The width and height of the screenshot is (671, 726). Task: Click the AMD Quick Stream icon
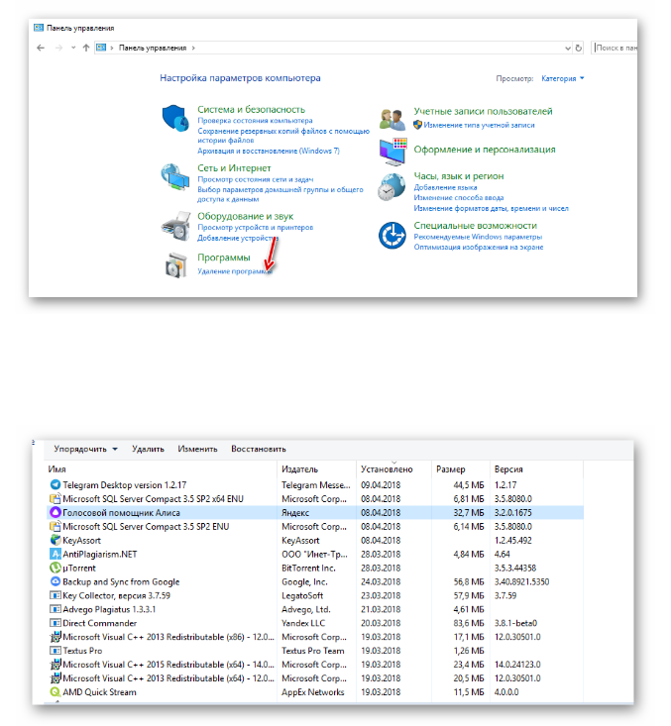click(x=56, y=691)
